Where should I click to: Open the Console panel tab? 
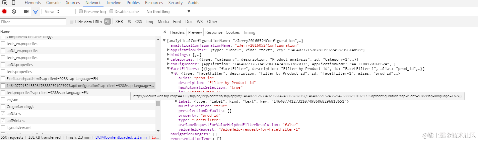tap(53, 3)
